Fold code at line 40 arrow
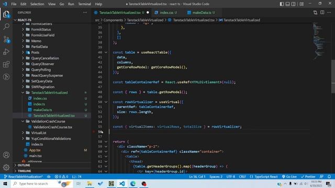The height and width of the screenshot is (188, 335). coord(106,52)
